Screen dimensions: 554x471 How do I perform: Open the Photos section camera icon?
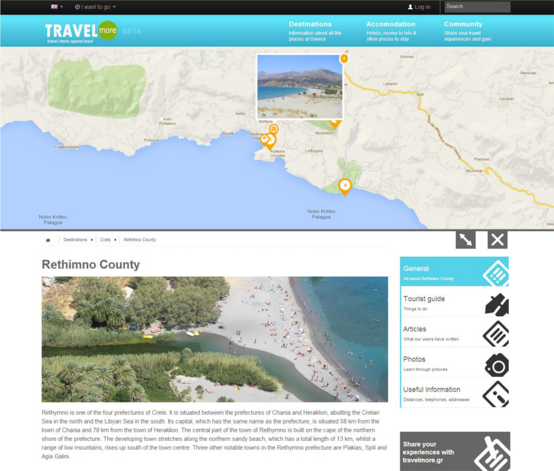coord(497,365)
